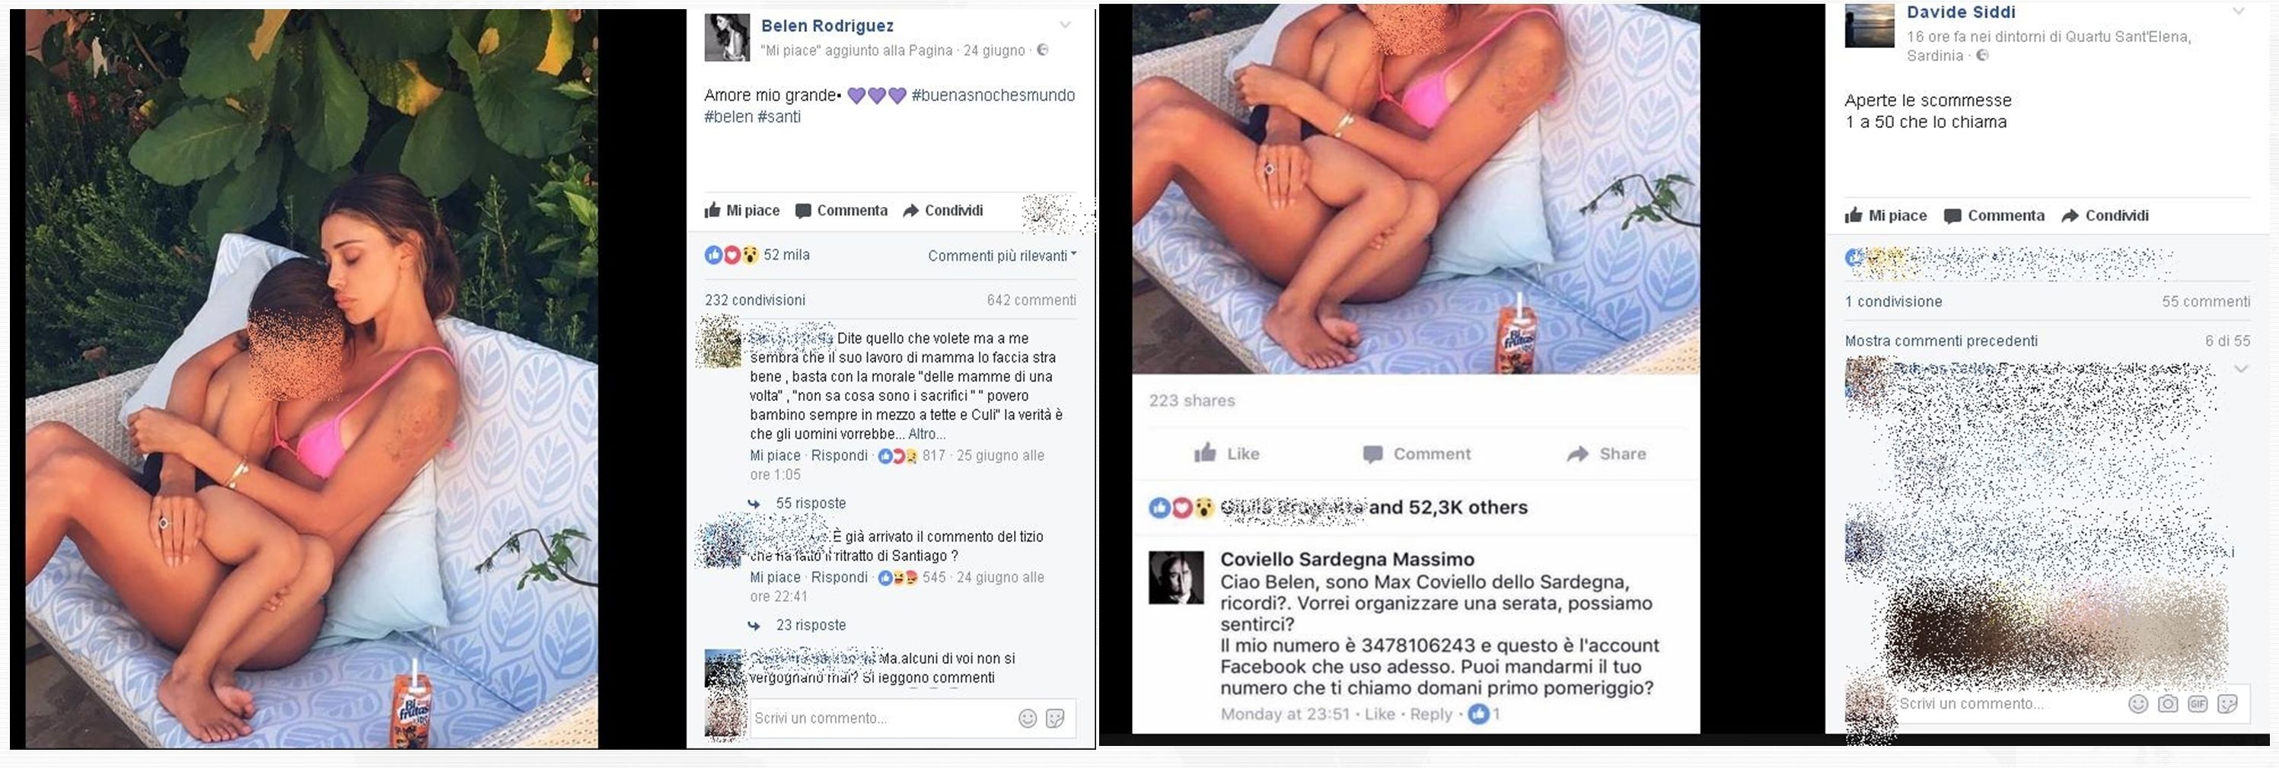Click the emoji icon in Davide's comment box

tap(2137, 704)
